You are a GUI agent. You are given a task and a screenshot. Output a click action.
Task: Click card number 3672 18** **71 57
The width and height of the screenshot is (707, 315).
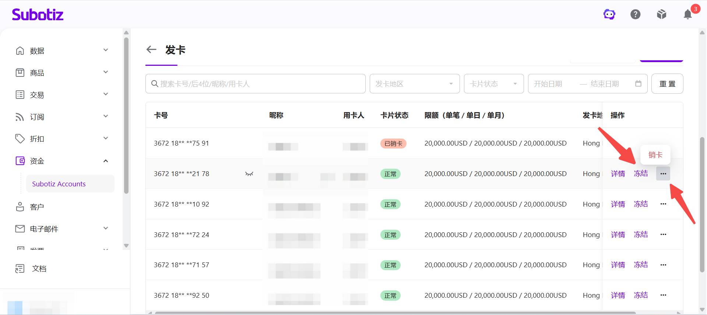pyautogui.click(x=182, y=265)
